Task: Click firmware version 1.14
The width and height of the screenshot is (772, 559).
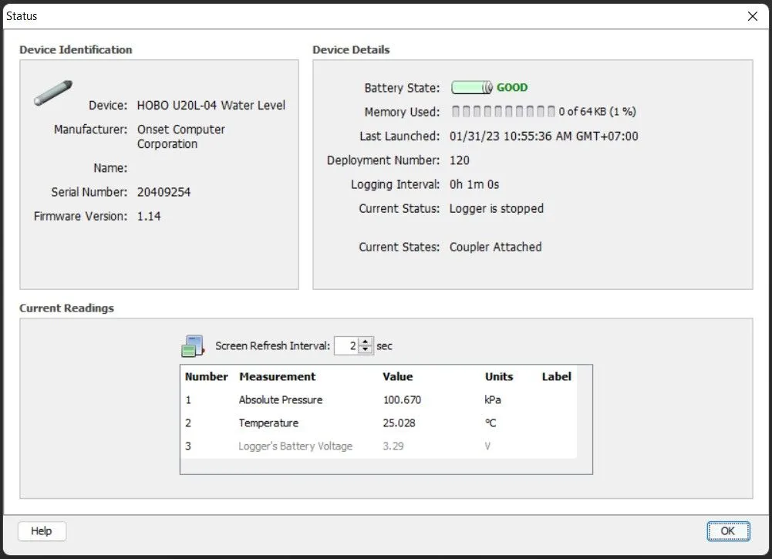Action: [x=149, y=216]
